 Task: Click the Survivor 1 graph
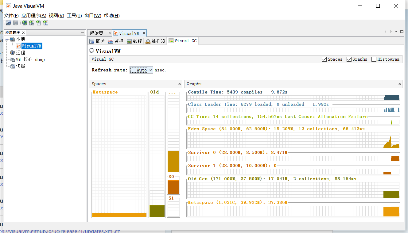(293, 172)
